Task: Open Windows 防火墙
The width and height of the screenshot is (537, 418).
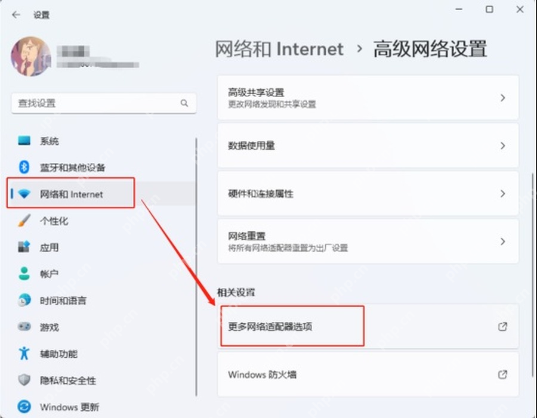Action: [368, 374]
